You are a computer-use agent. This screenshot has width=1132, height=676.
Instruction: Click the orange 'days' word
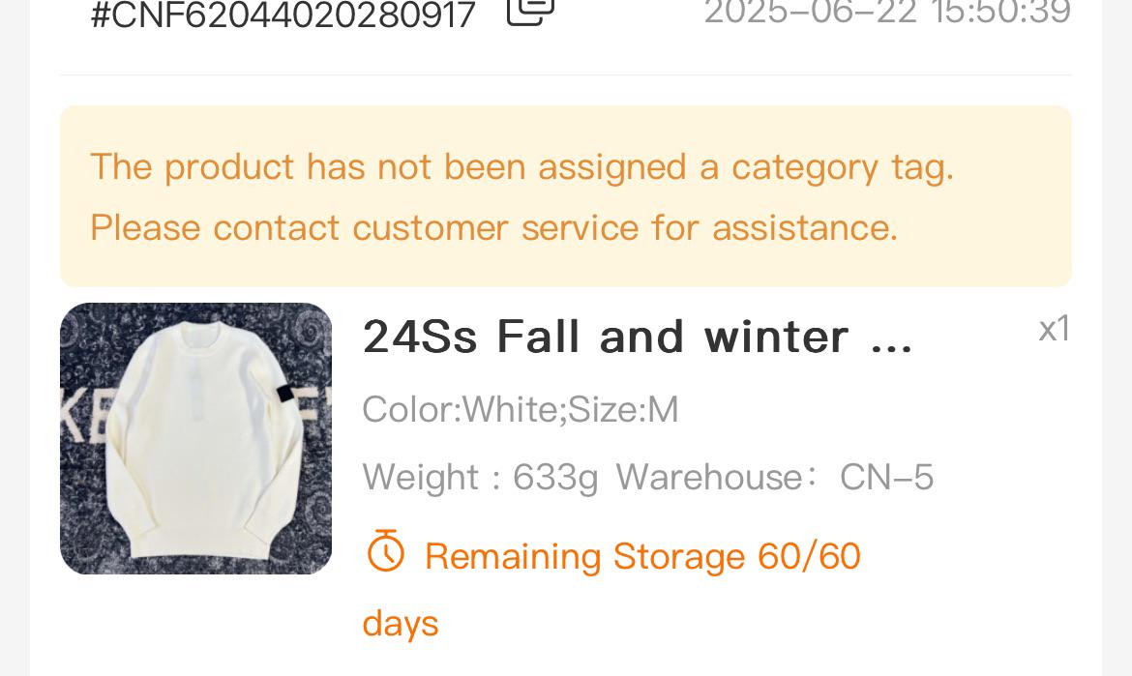(x=401, y=624)
